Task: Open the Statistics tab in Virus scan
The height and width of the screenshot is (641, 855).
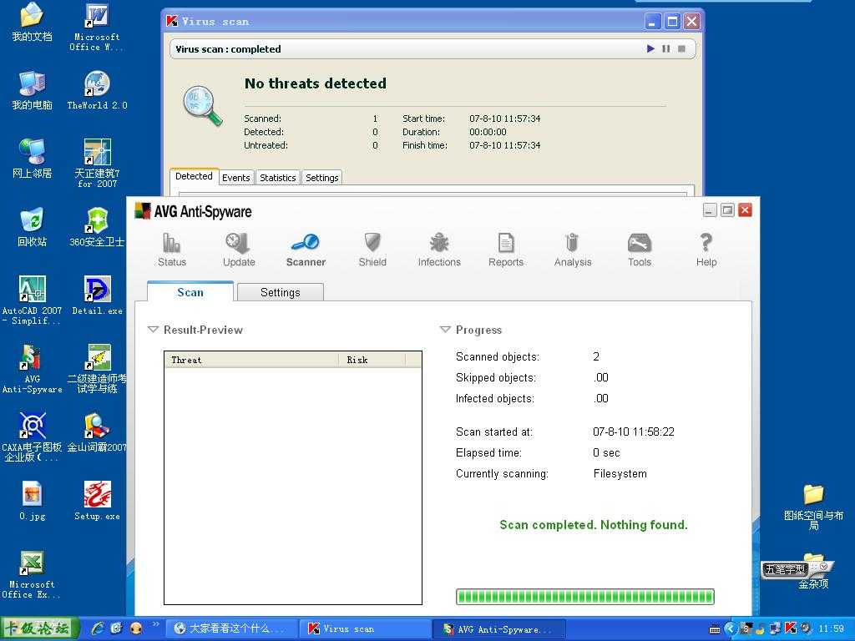Action: [x=277, y=178]
